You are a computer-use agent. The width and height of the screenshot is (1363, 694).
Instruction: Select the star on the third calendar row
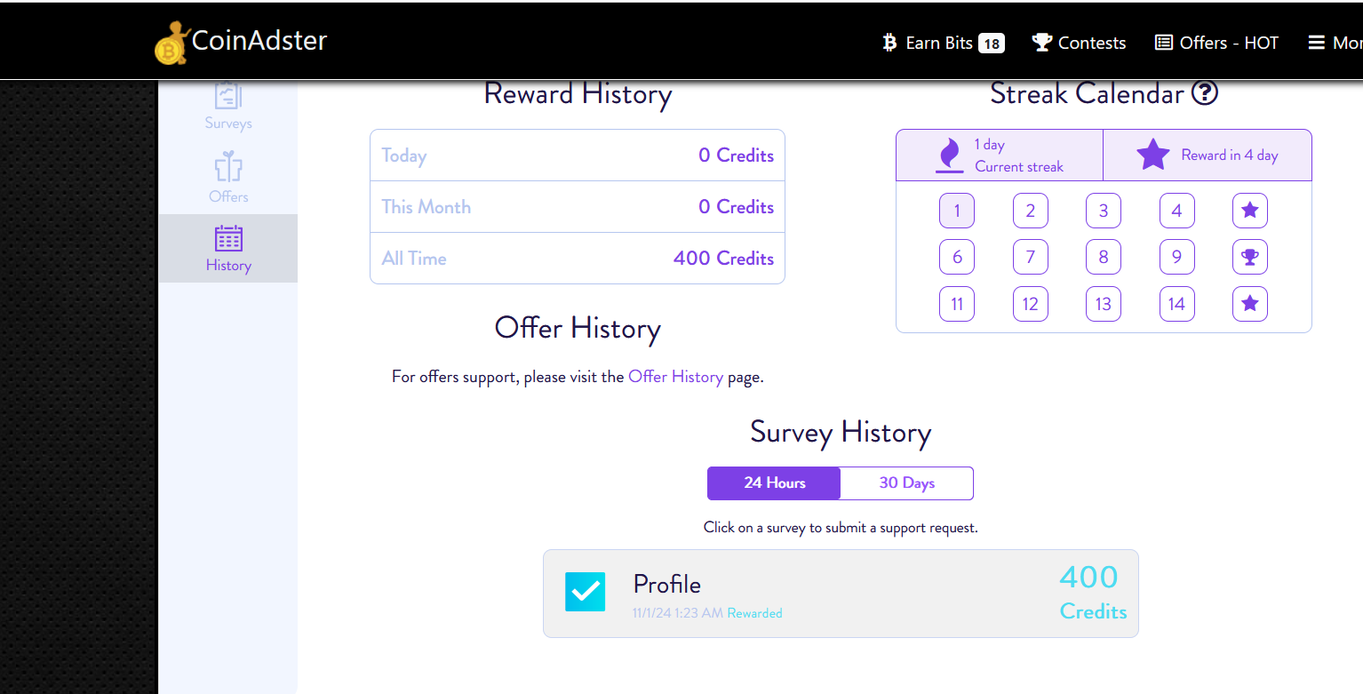tap(1250, 304)
